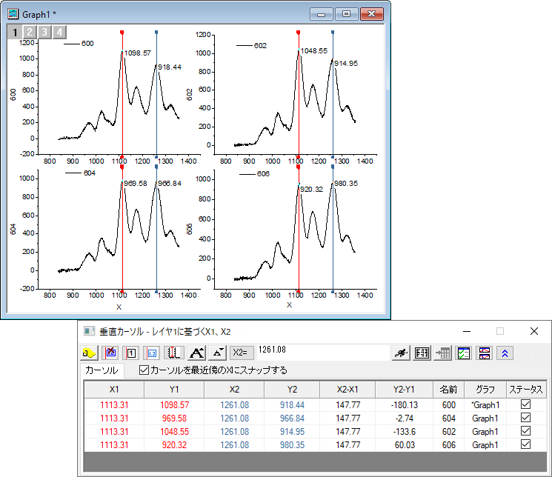Image resolution: width=552 pixels, height=477 pixels.
Task: Click the output to worksheet arrow icon
Action: pyautogui.click(x=442, y=353)
